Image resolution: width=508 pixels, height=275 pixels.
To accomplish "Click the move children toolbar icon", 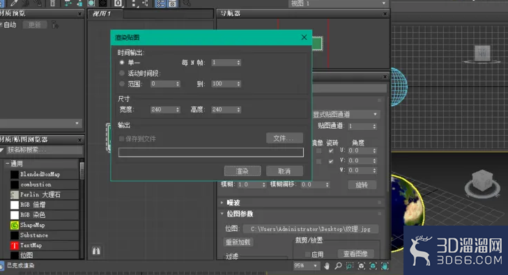I will pos(68,3).
